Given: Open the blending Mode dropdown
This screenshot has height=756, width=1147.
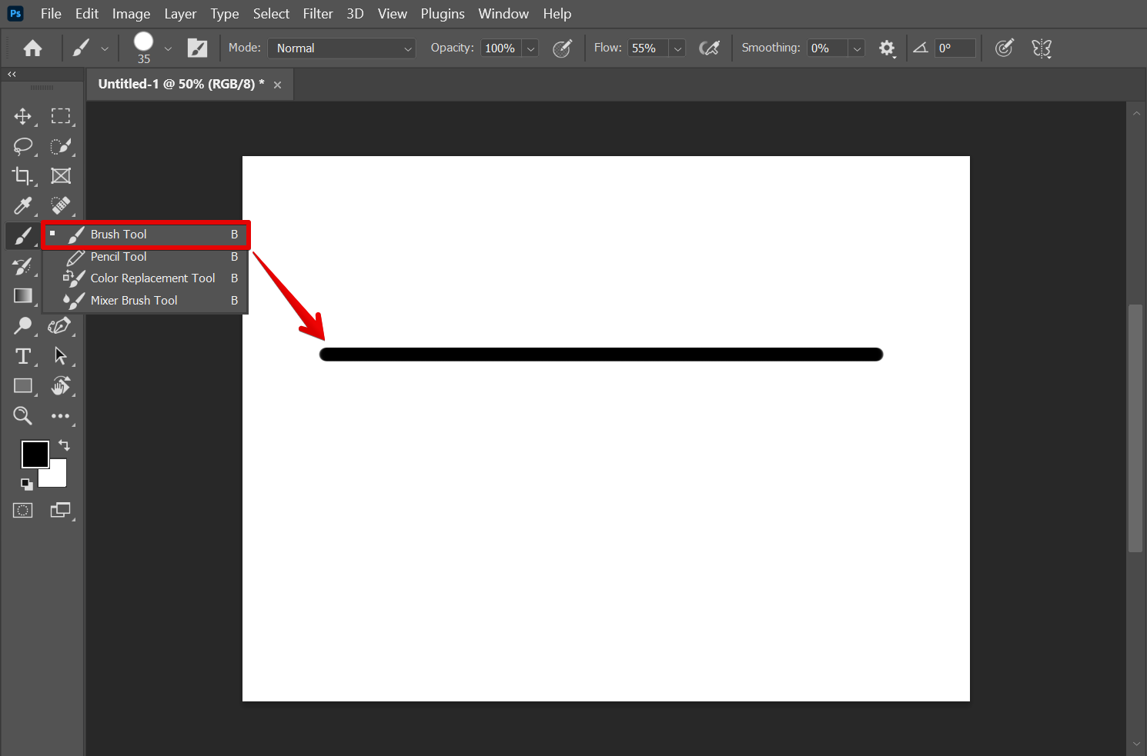Looking at the screenshot, I should tap(342, 48).
